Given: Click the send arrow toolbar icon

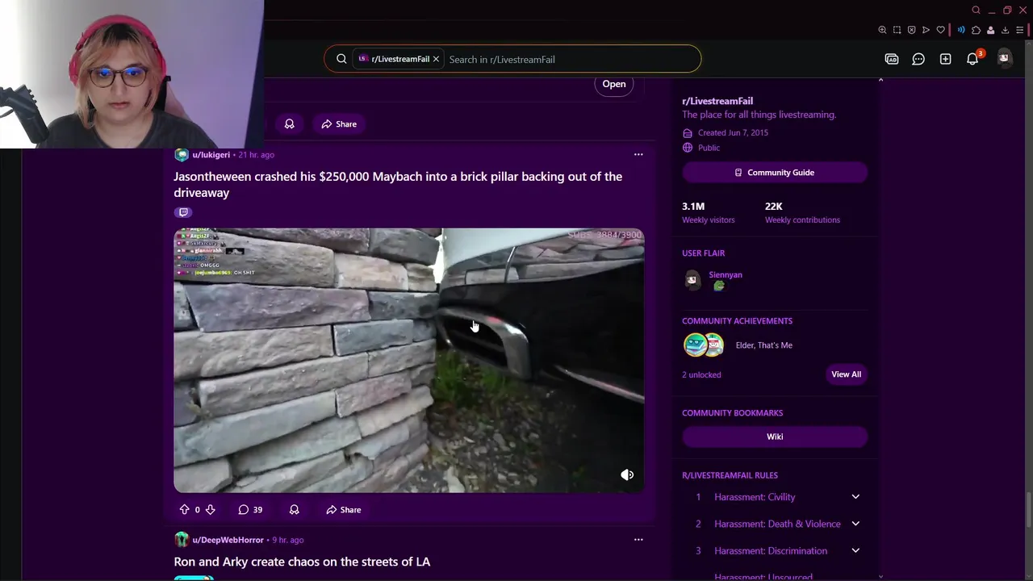Looking at the screenshot, I should tap(926, 30).
